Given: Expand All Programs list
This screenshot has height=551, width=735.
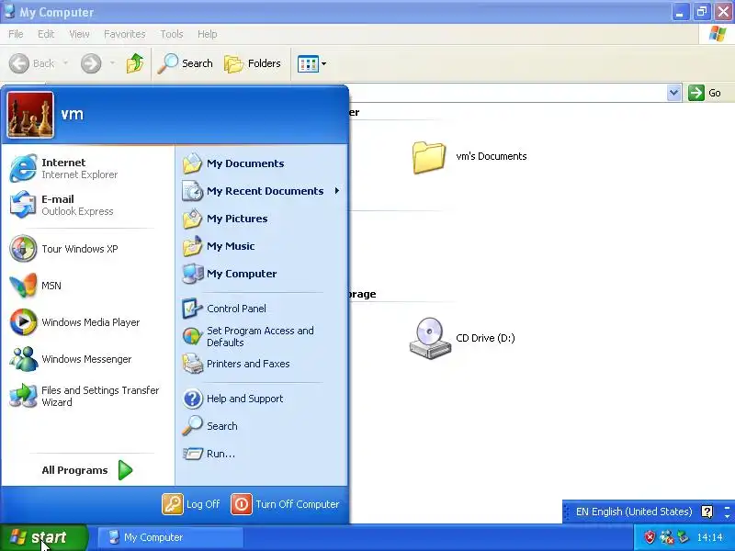Looking at the screenshot, I should [x=87, y=470].
